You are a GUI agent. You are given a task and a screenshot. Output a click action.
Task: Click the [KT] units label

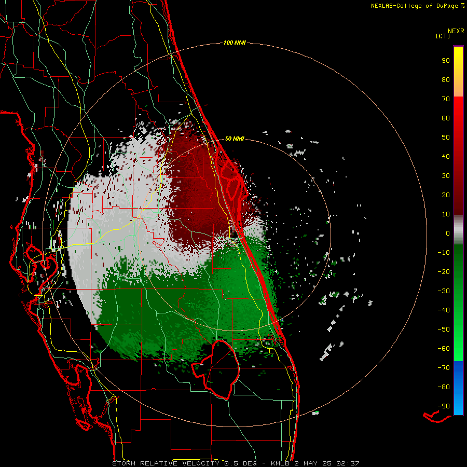pos(443,36)
